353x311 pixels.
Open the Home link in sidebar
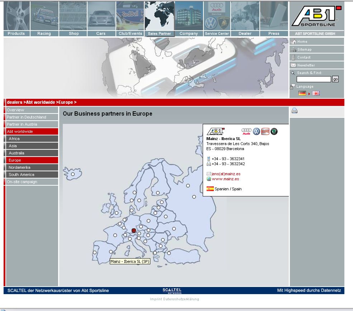point(302,41)
